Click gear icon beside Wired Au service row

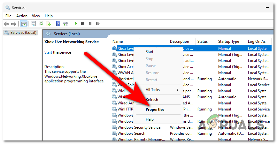point(114,103)
